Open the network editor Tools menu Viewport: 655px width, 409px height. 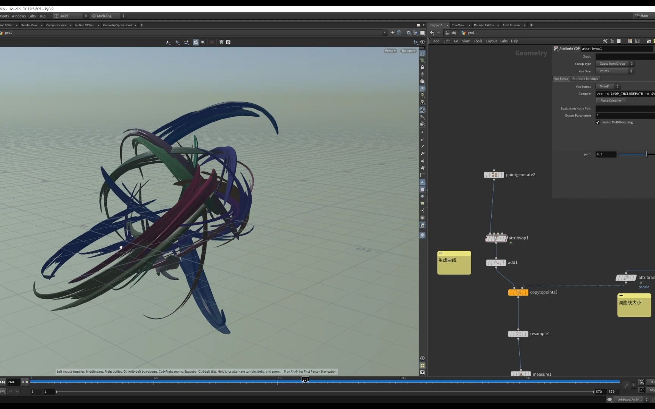coord(478,41)
